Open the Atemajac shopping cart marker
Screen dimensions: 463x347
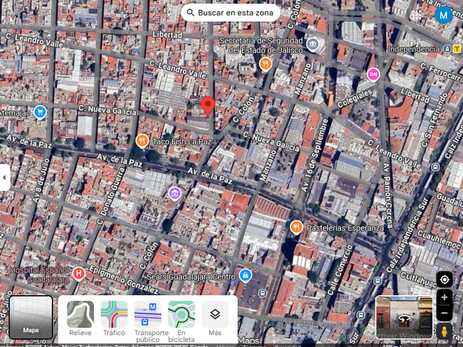tap(40, 112)
